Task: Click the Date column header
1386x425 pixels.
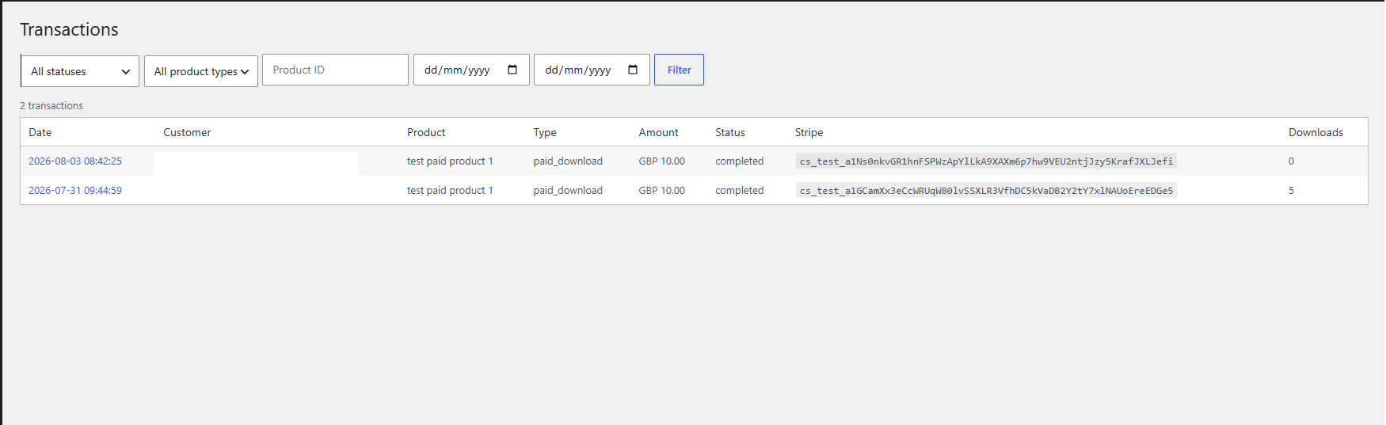Action: [40, 132]
